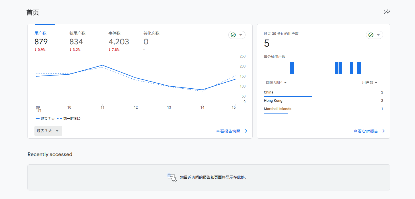The image size is (415, 199).
Task: Click the Hong Kong row
Action: [324, 101]
